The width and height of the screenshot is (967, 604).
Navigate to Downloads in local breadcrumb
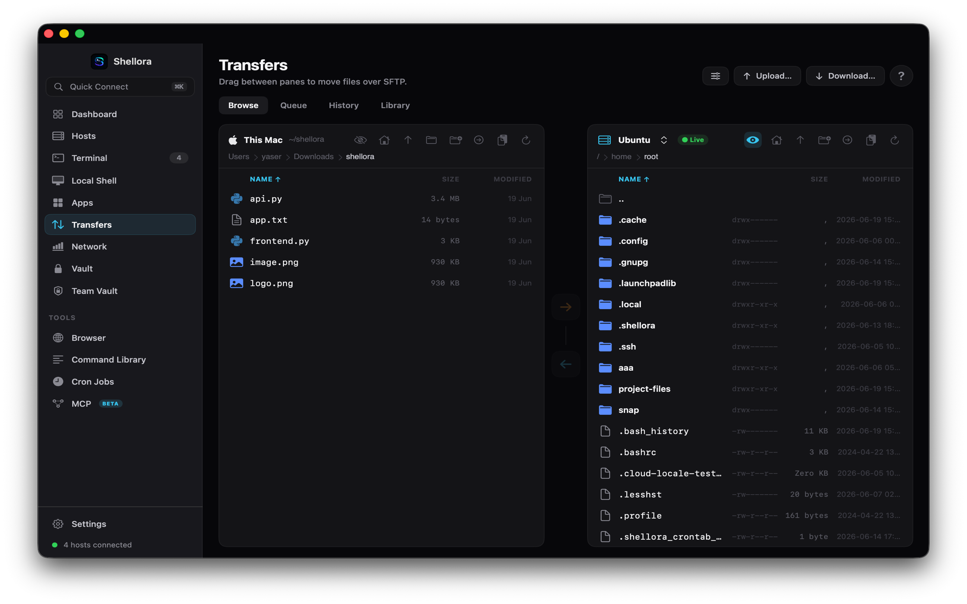pos(313,157)
